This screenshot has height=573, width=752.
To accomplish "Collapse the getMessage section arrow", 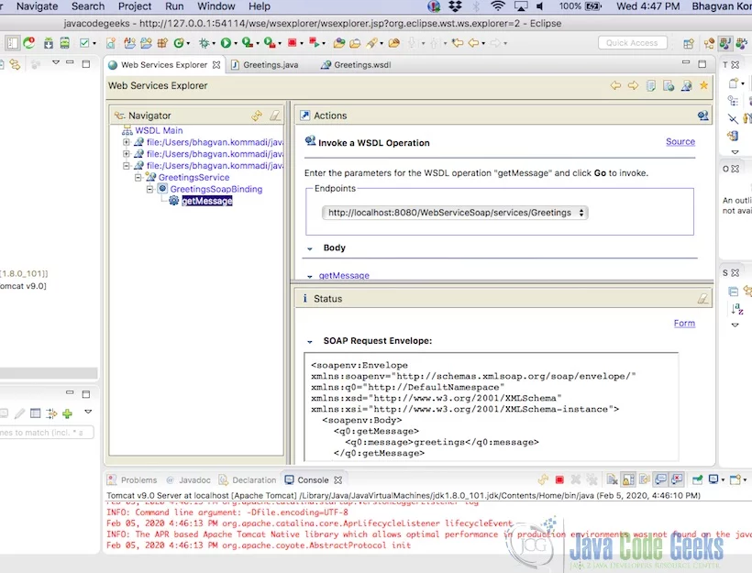I will (310, 276).
